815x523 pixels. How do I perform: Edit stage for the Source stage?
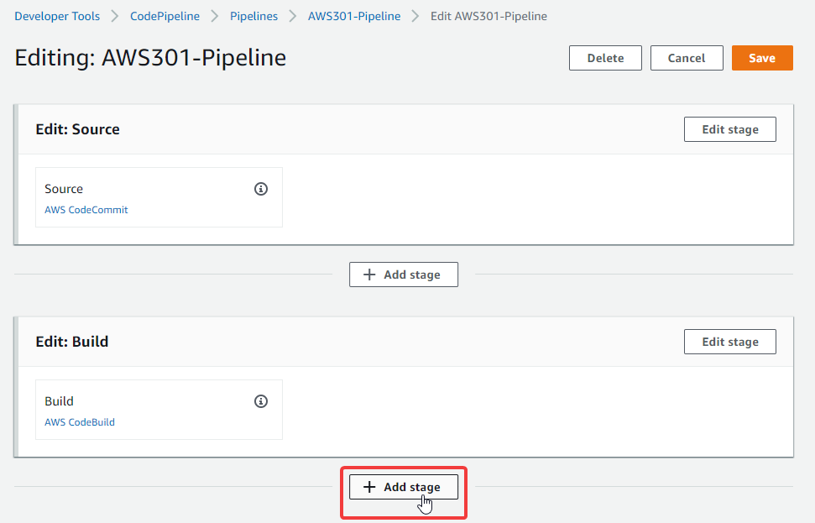tap(730, 129)
